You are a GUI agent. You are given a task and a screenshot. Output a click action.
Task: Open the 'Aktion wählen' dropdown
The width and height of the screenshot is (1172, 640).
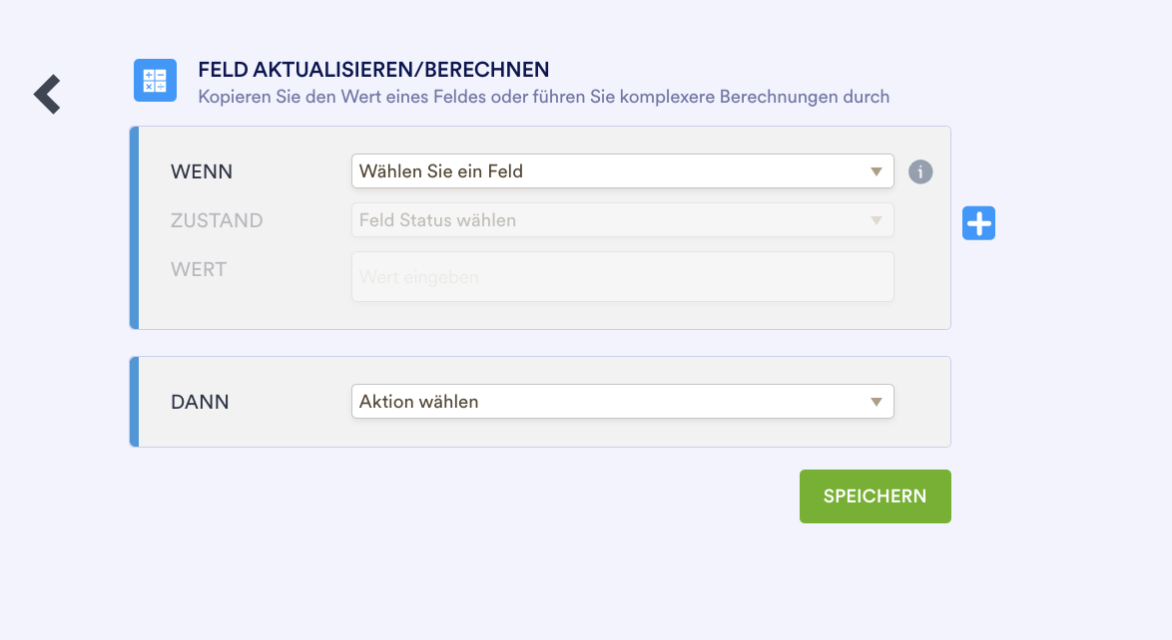point(609,402)
